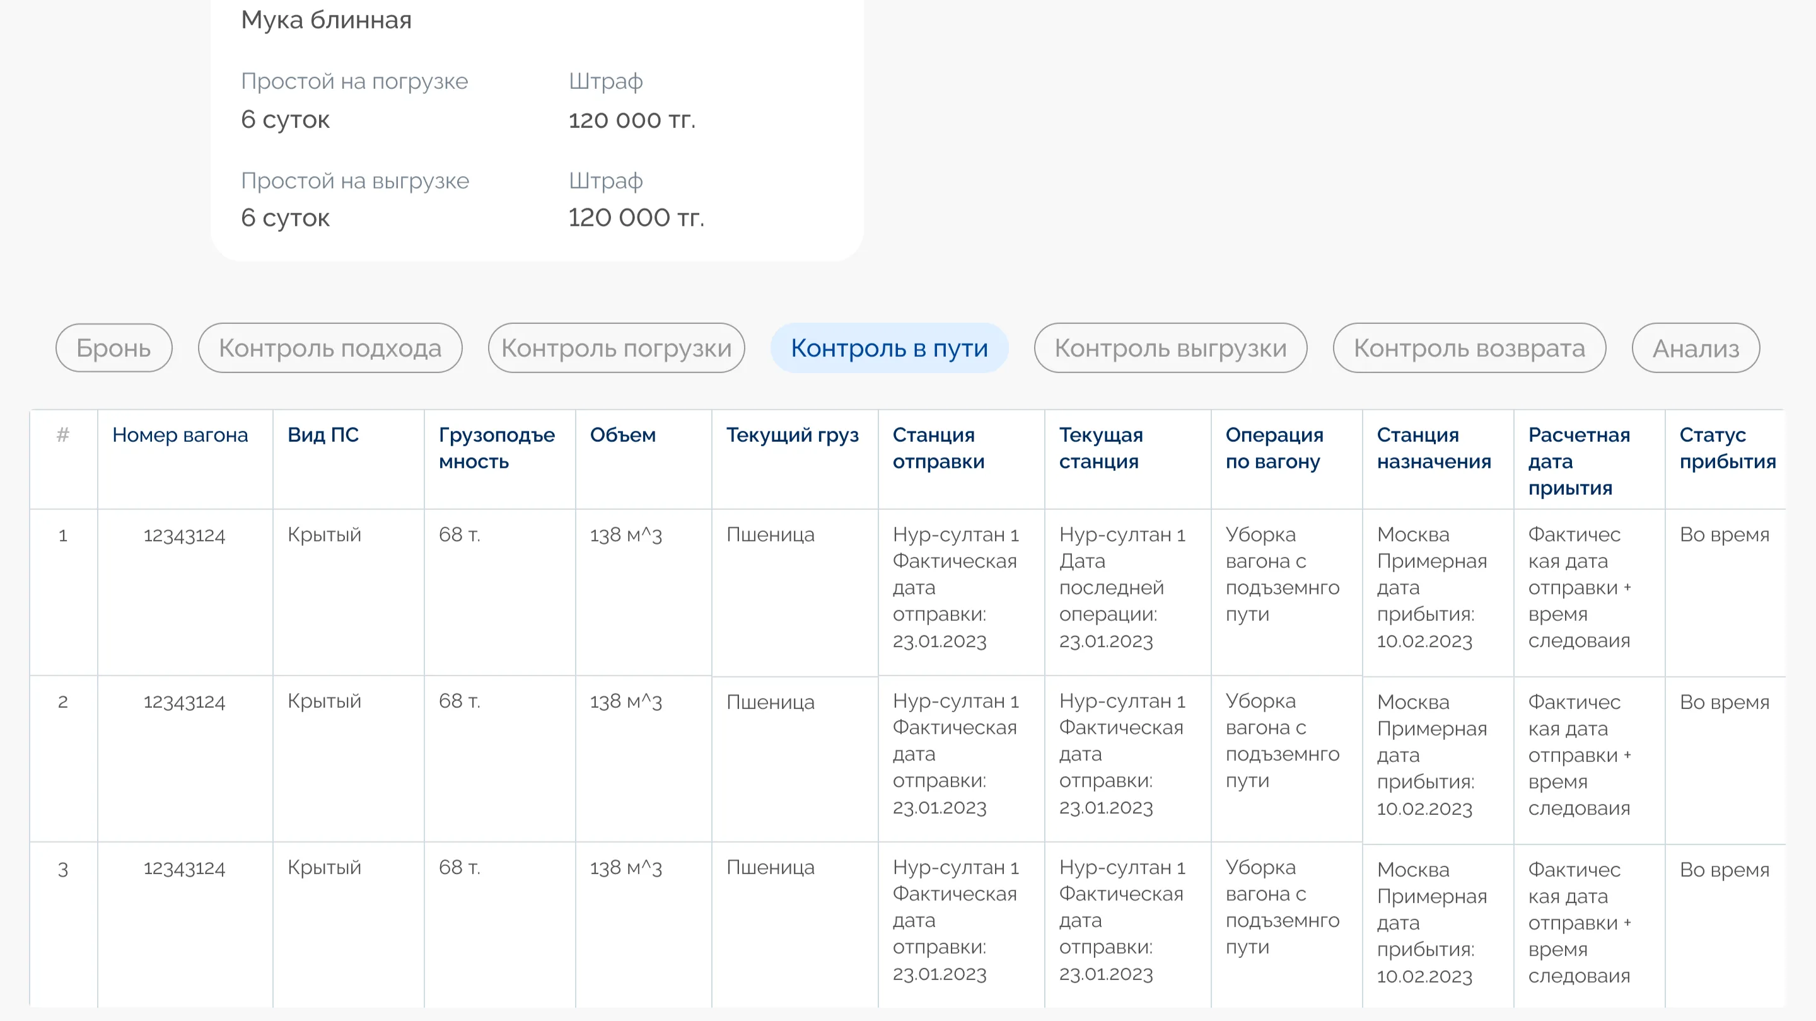Click Пшеница cell in row 3

(770, 868)
